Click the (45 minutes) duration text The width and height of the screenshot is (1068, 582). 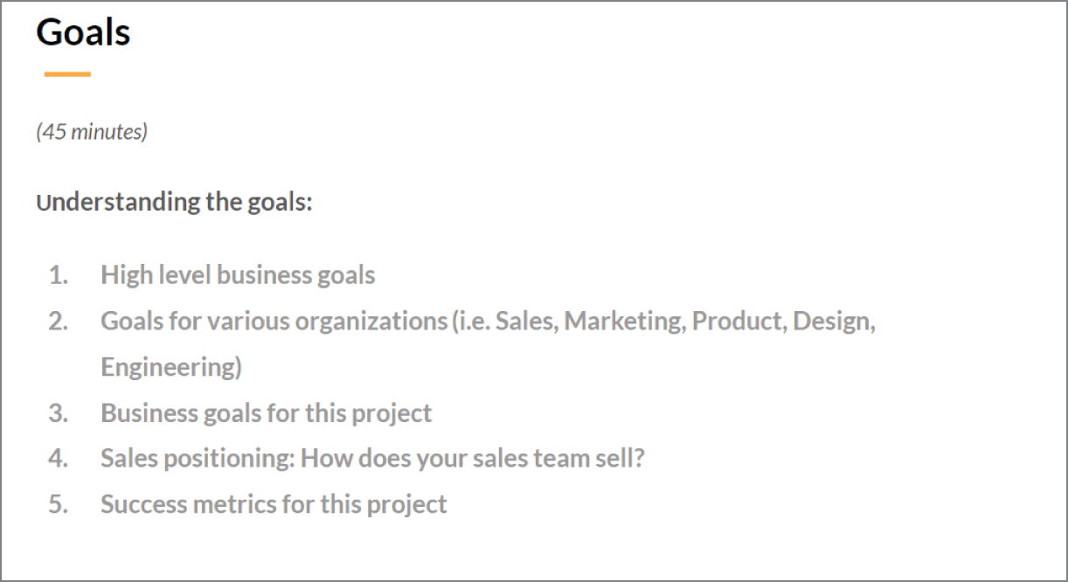pyautogui.click(x=92, y=132)
